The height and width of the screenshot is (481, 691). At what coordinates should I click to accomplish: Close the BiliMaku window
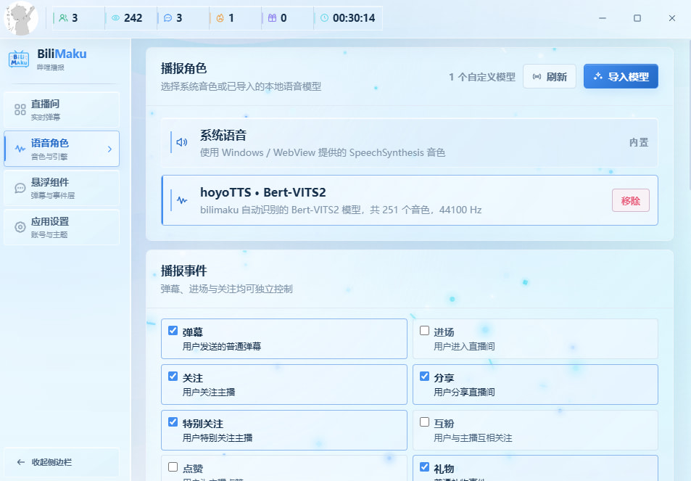pyautogui.click(x=671, y=18)
